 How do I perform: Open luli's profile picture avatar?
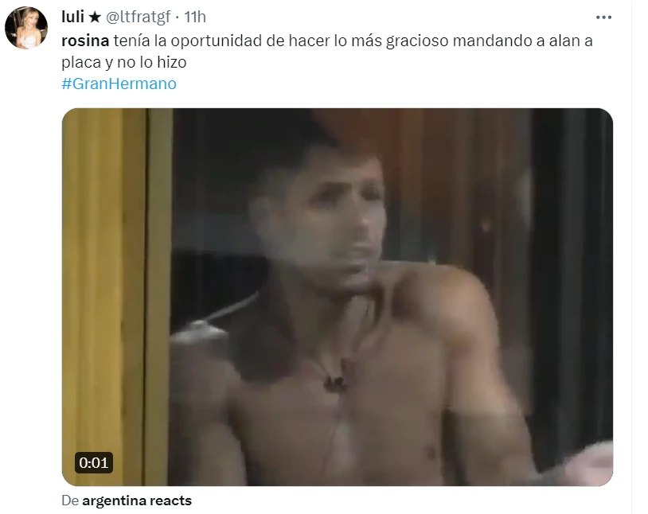26,28
